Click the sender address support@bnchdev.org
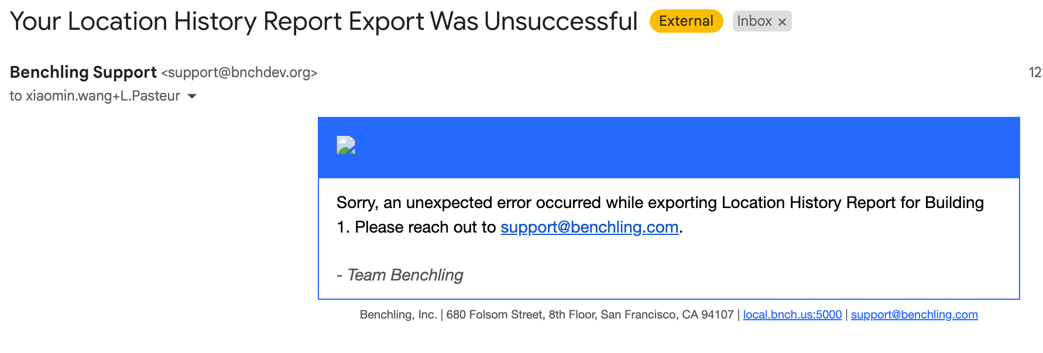This screenshot has width=1043, height=353. pyautogui.click(x=239, y=72)
